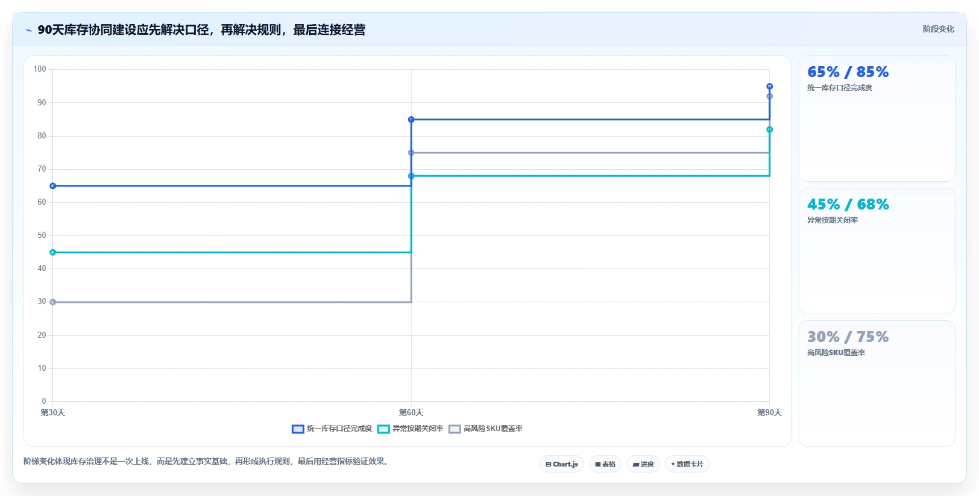This screenshot has width=979, height=496.
Task: Click the cyan data point at 82 on 第90天
Action: pyautogui.click(x=769, y=129)
